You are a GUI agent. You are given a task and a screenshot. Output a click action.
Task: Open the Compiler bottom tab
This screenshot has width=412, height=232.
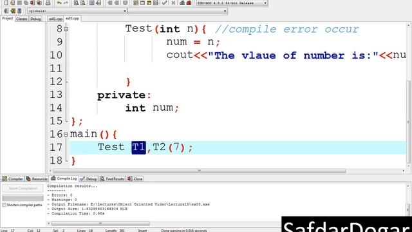point(12,179)
